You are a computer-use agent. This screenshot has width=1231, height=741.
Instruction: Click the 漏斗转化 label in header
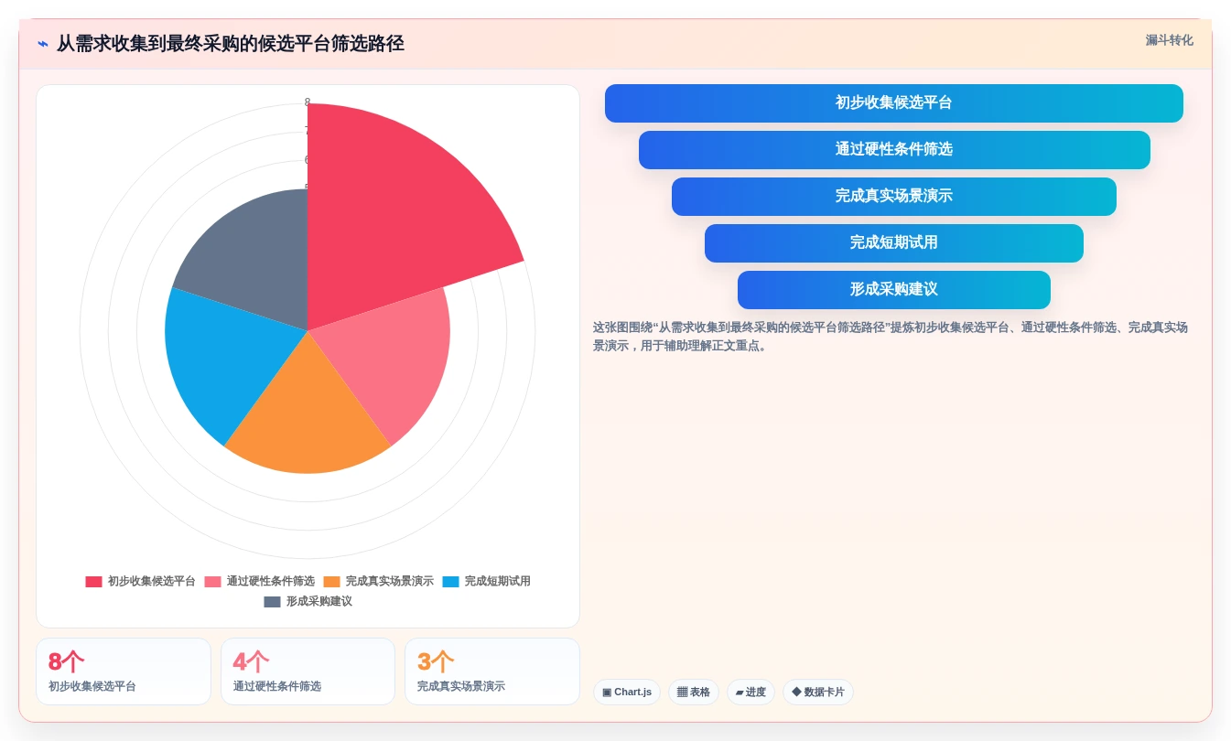tap(1169, 40)
